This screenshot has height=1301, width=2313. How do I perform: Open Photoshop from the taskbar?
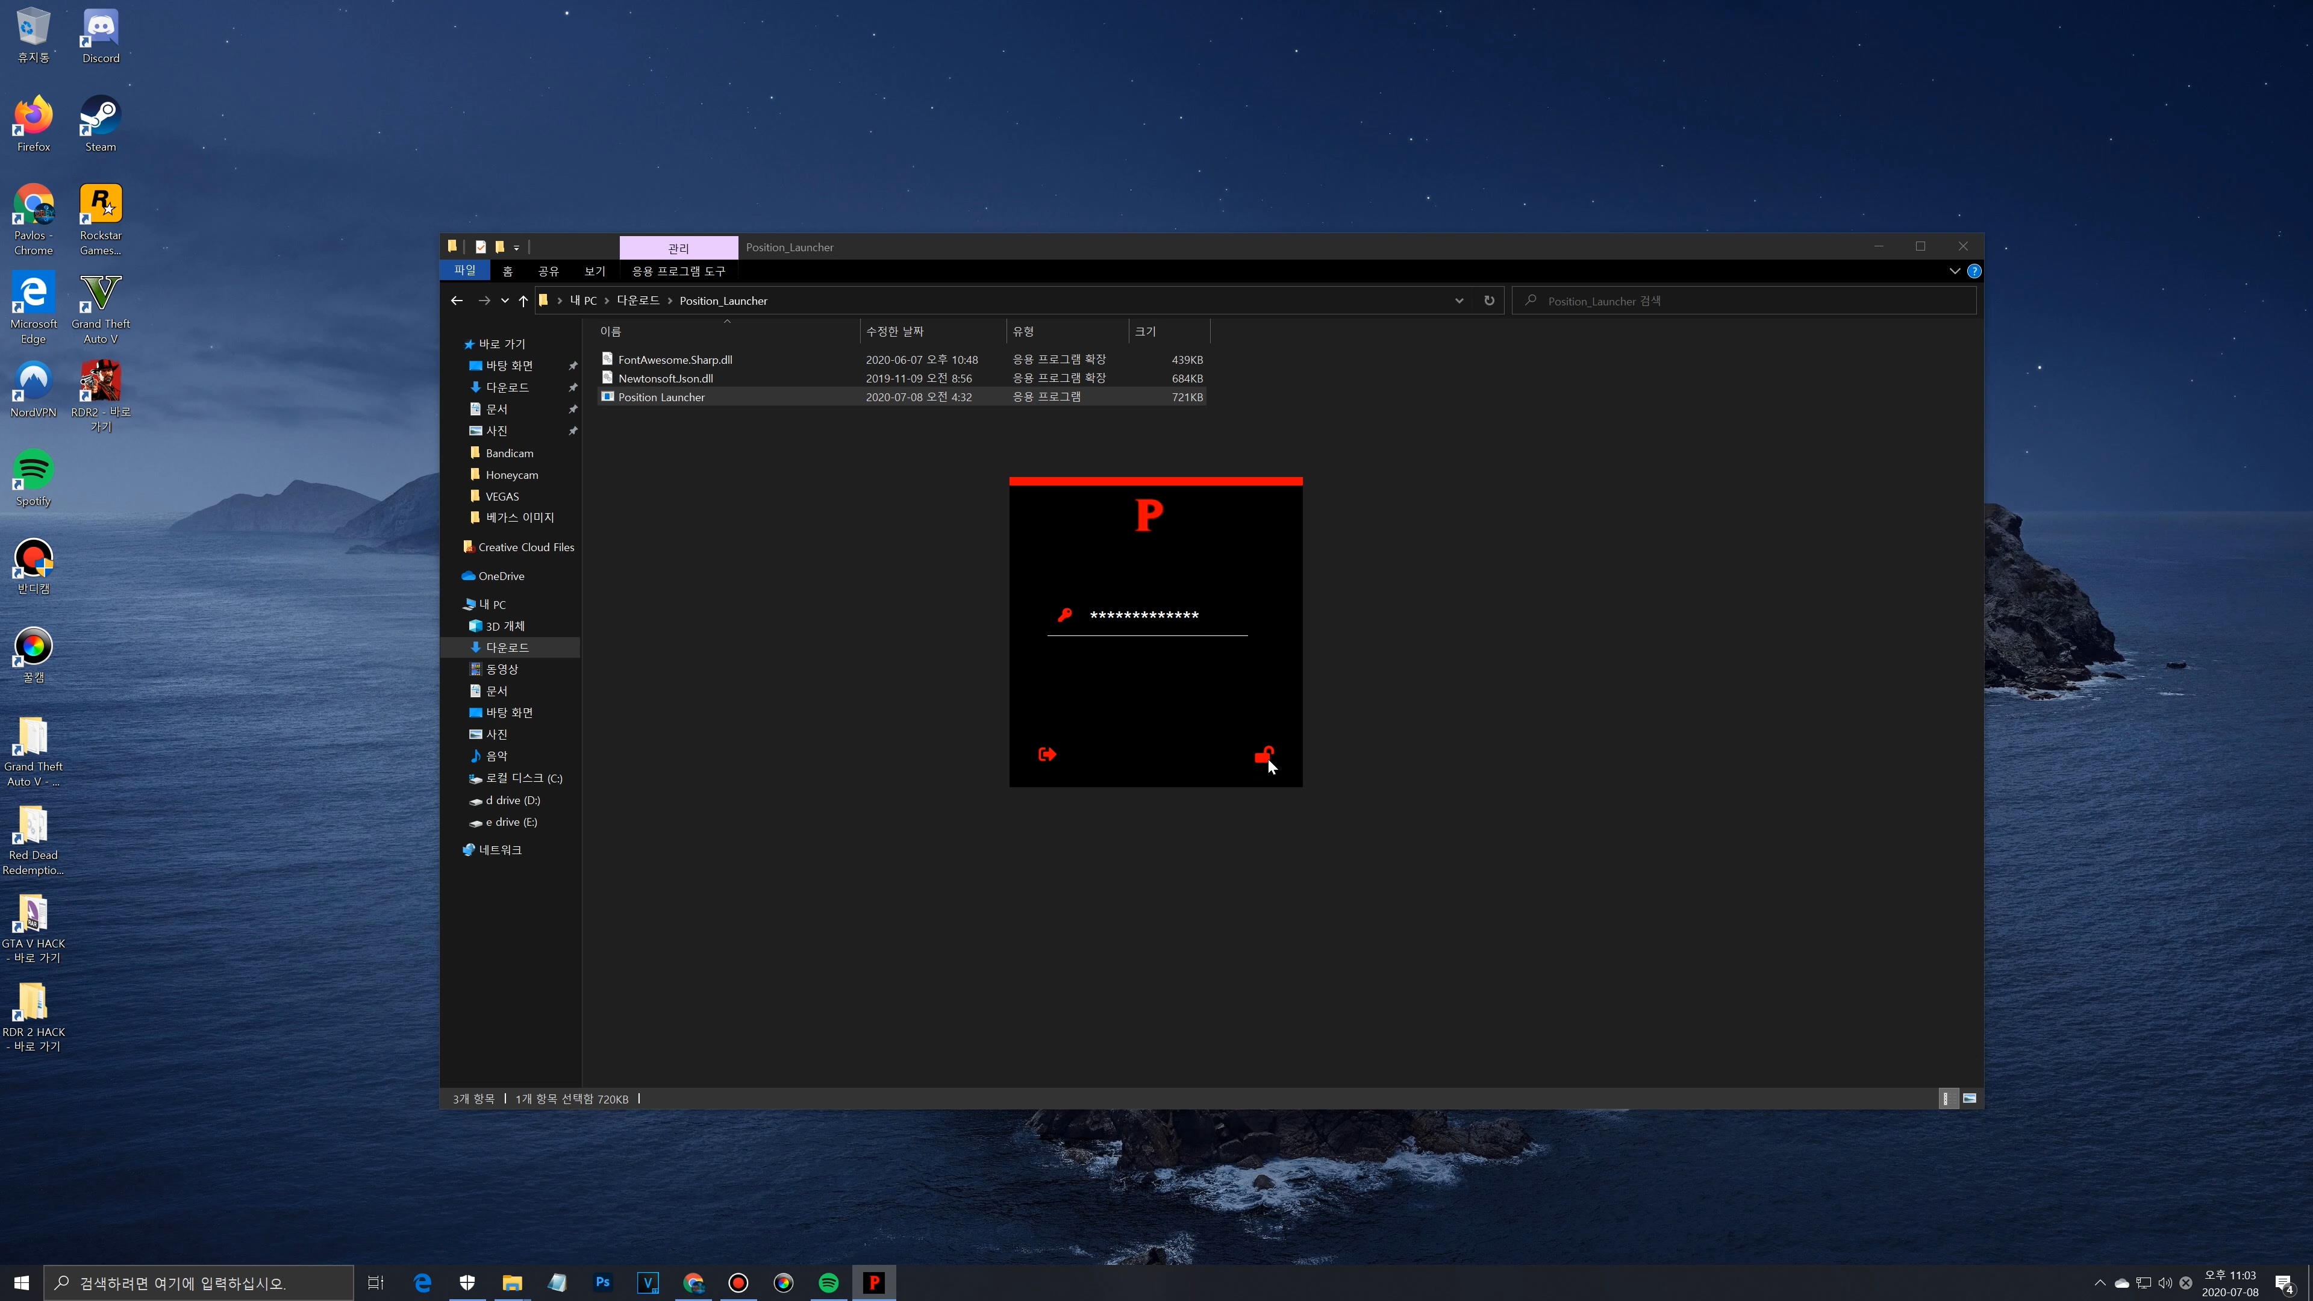[602, 1282]
